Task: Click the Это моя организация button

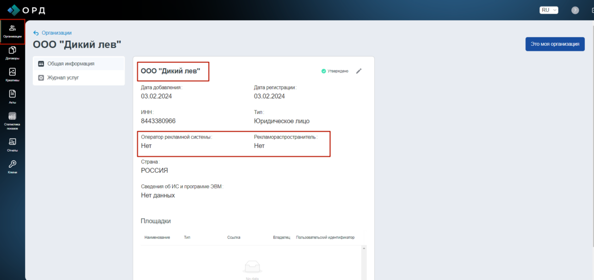Action: [555, 44]
